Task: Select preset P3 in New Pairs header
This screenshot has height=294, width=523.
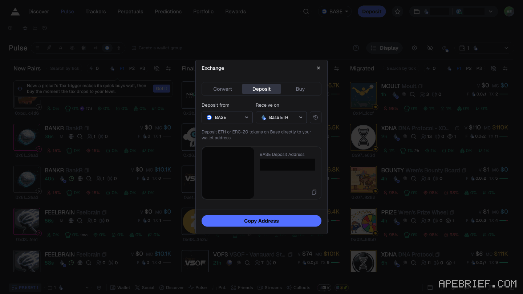Action: pos(142,68)
